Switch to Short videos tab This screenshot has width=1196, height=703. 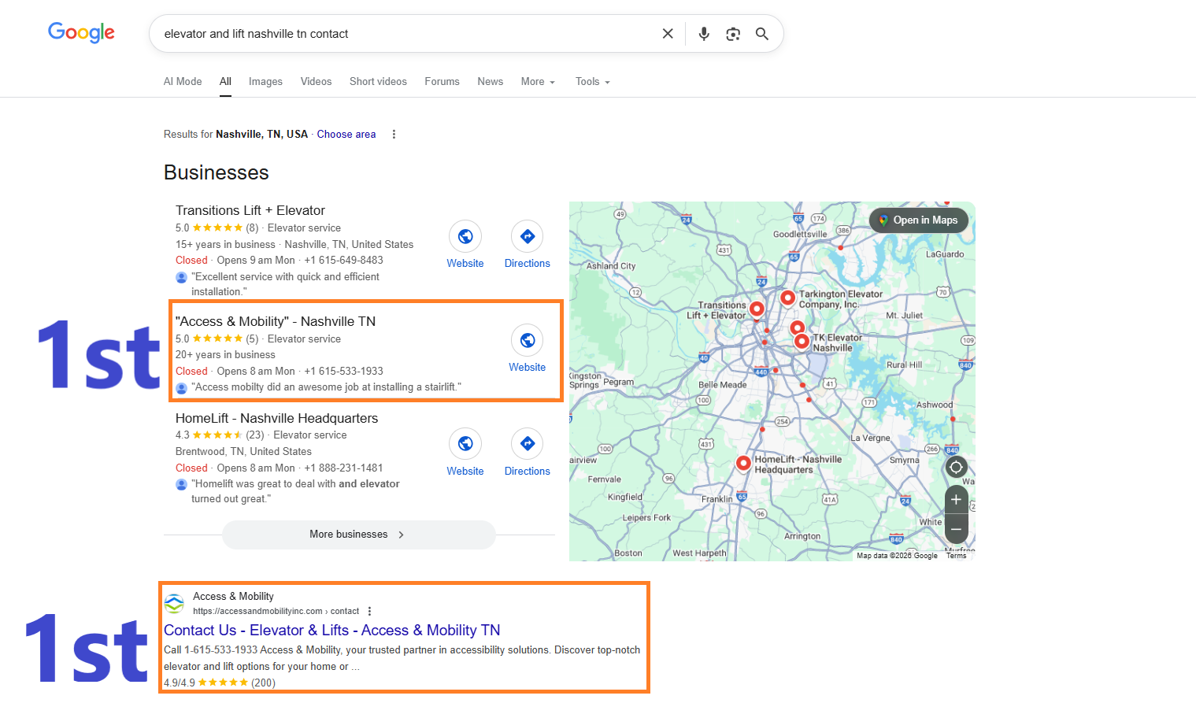click(x=378, y=82)
